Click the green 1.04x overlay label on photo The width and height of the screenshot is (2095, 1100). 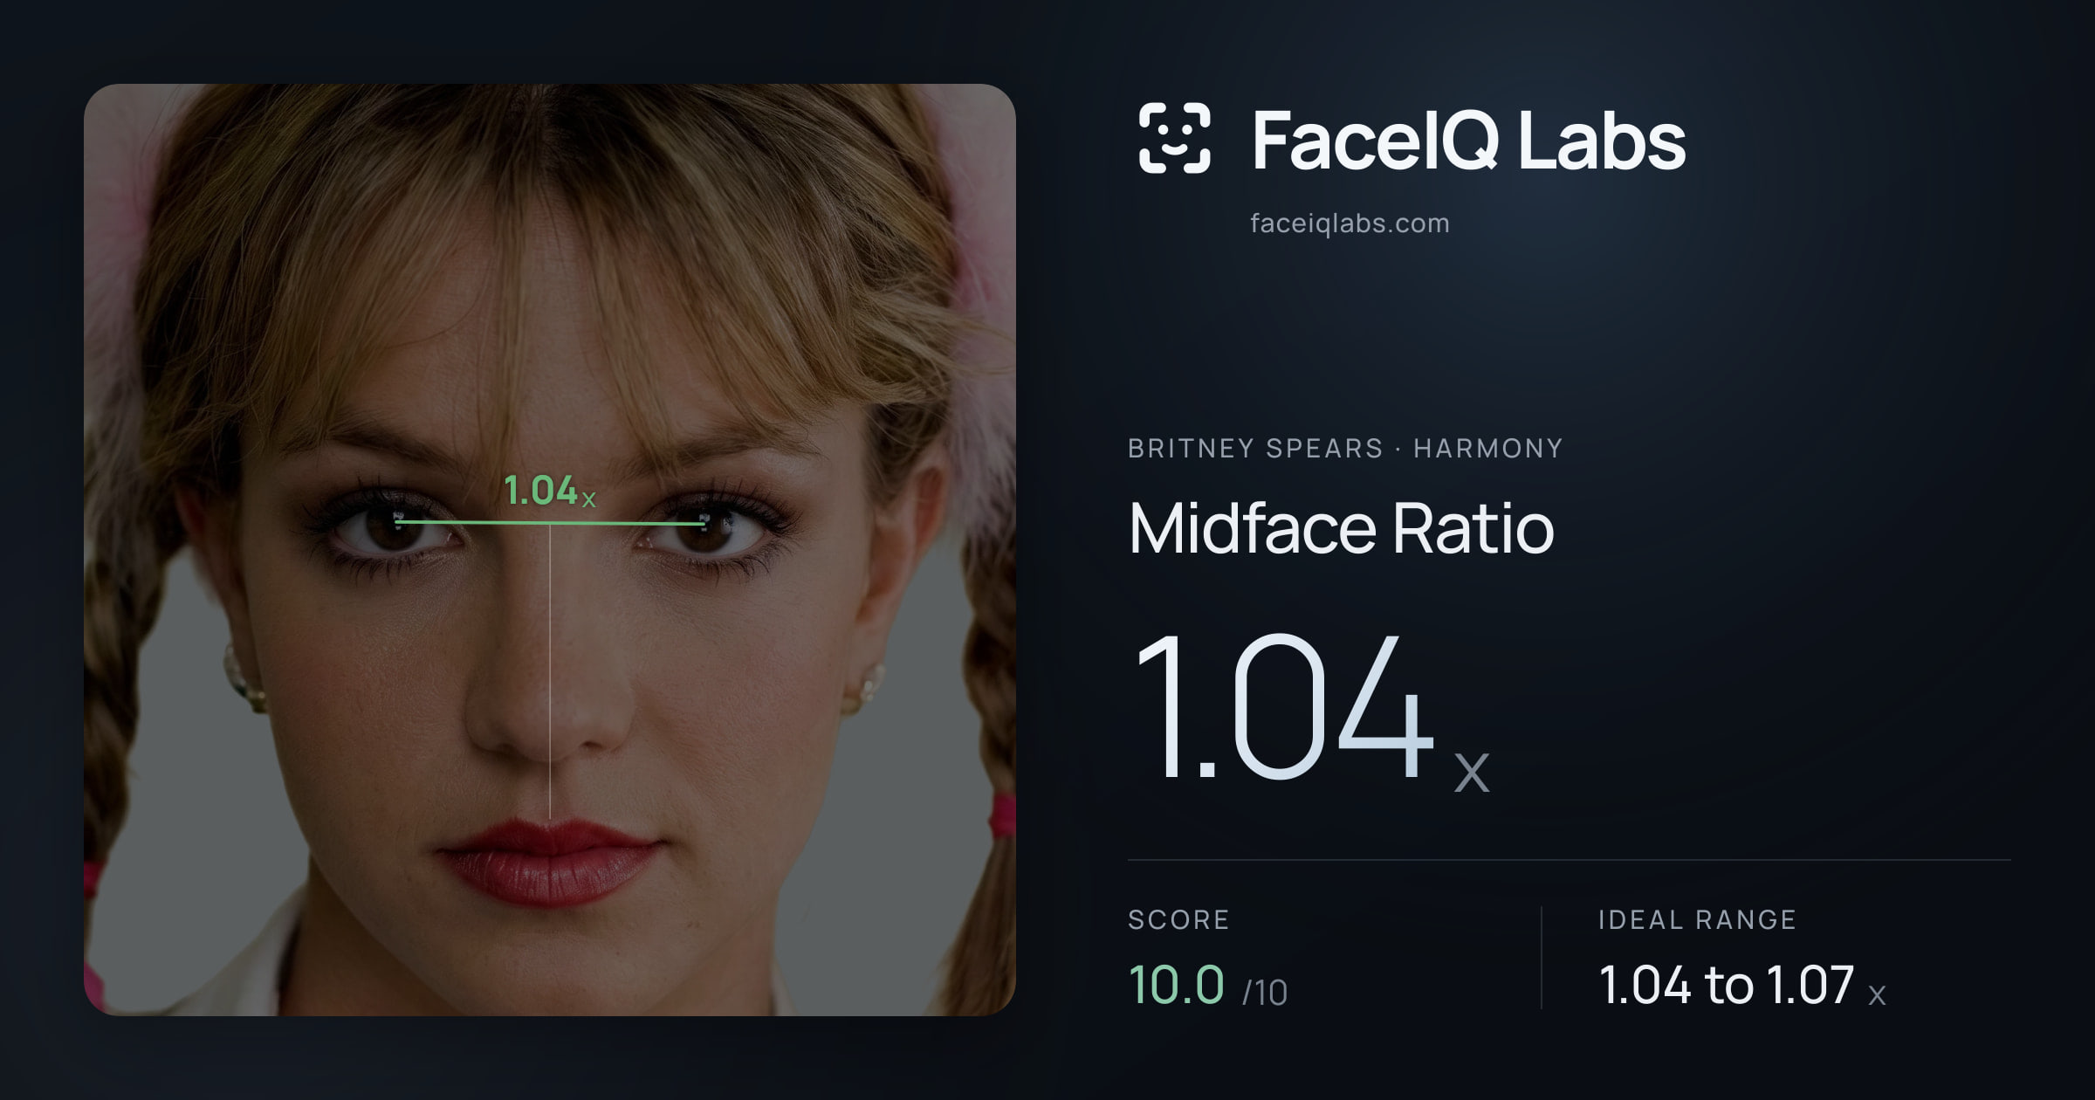click(x=550, y=491)
